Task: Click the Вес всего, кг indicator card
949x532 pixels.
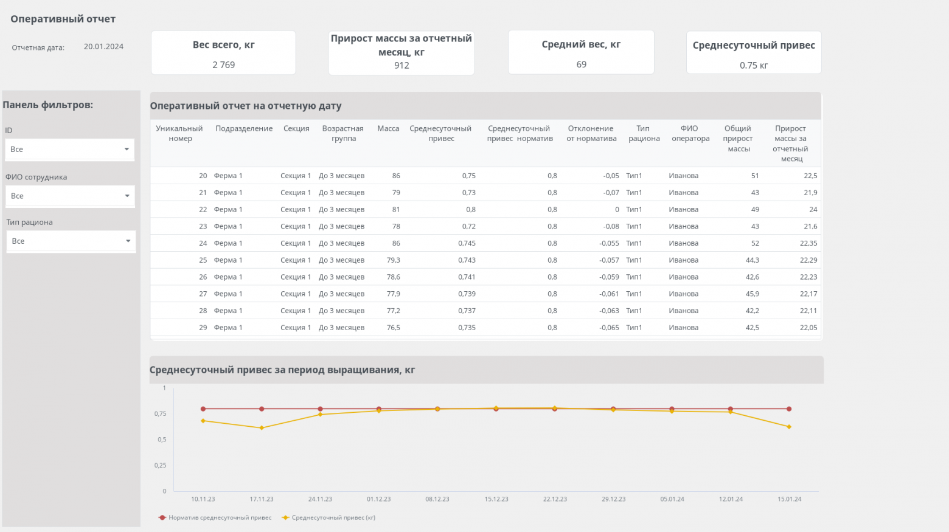Action: coord(223,54)
